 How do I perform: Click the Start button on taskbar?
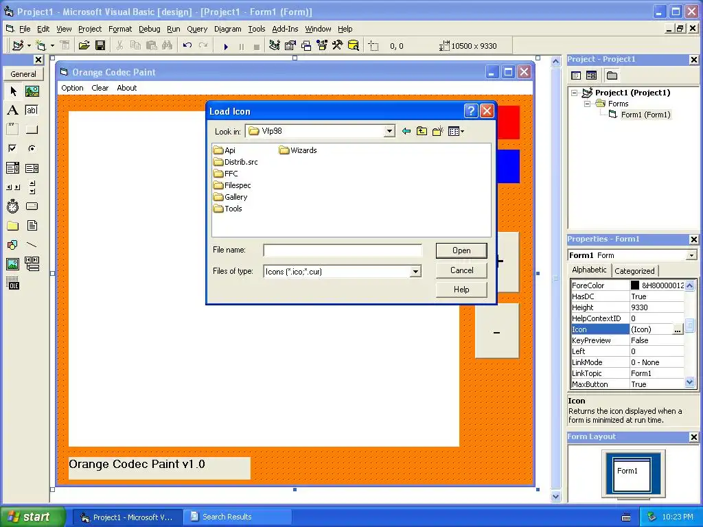(32, 517)
